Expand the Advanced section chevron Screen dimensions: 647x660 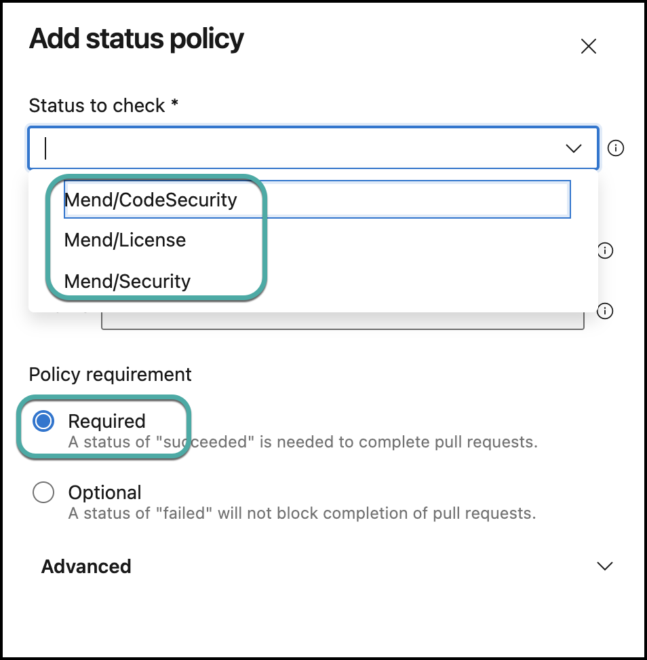(604, 566)
